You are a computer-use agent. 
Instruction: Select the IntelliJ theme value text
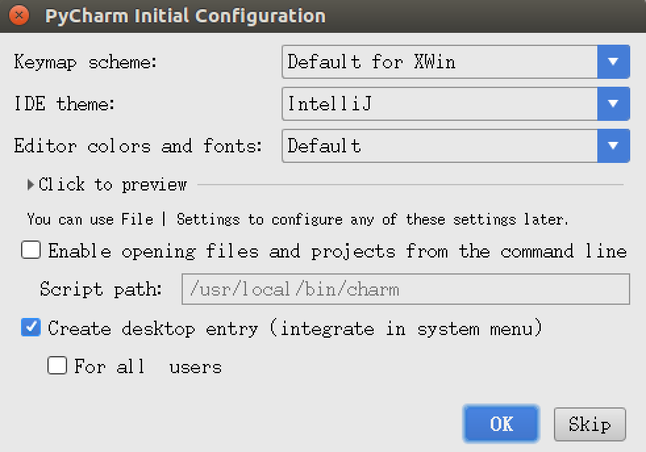pyautogui.click(x=329, y=104)
